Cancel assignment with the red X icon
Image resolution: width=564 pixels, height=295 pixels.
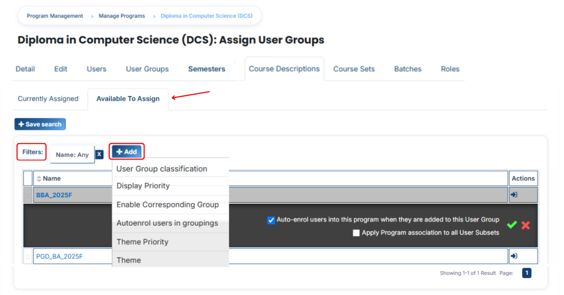coord(526,225)
